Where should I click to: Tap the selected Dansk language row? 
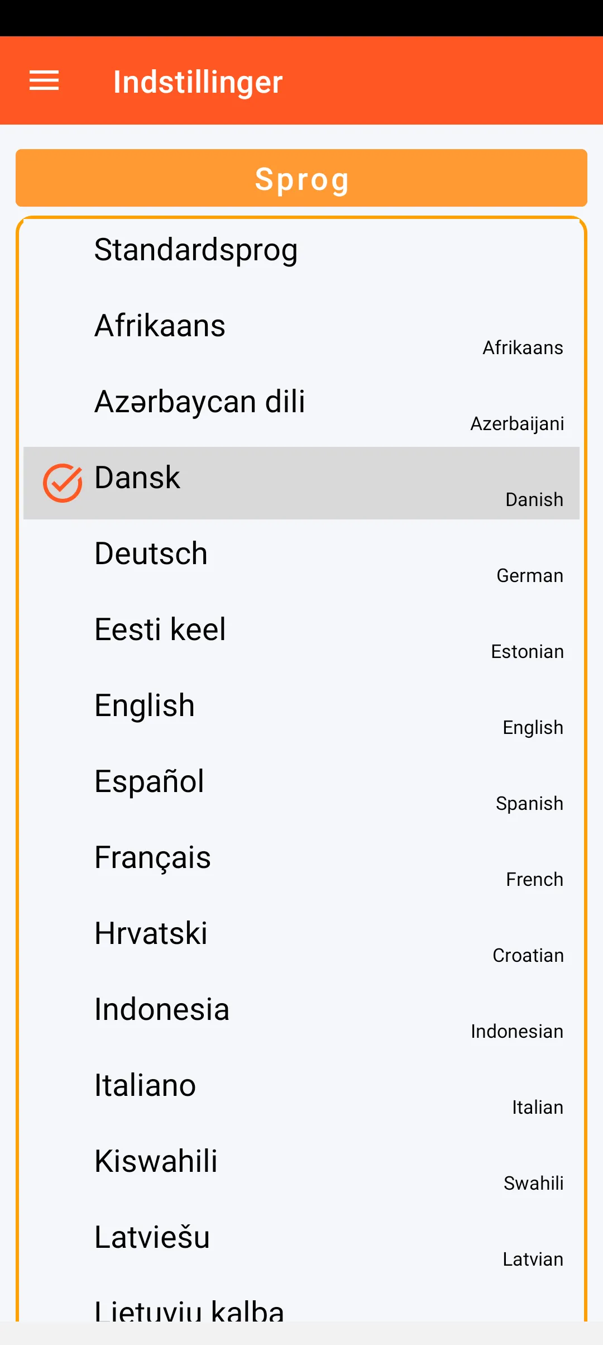pos(301,483)
